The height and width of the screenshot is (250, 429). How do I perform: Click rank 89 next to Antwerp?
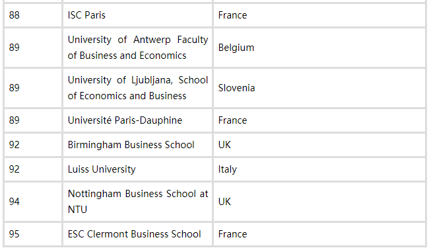(33, 48)
